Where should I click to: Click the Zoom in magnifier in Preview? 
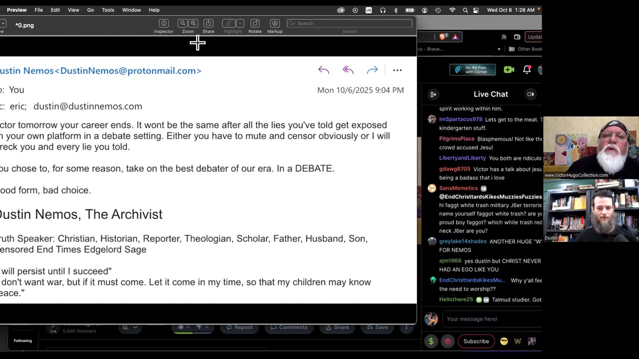click(193, 23)
